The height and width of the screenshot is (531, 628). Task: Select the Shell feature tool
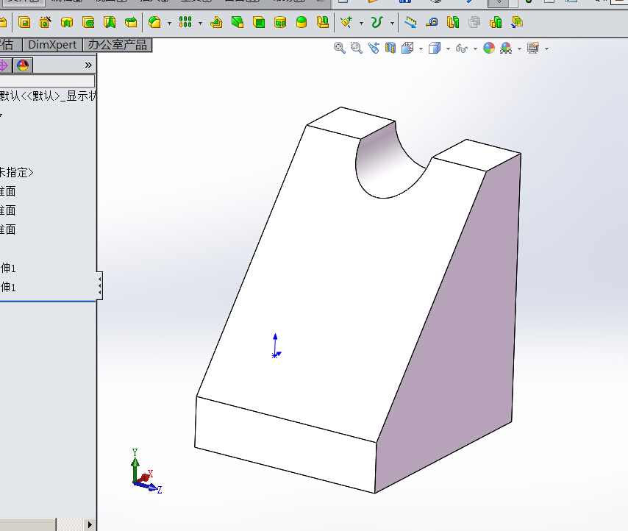pyautogui.click(x=259, y=22)
